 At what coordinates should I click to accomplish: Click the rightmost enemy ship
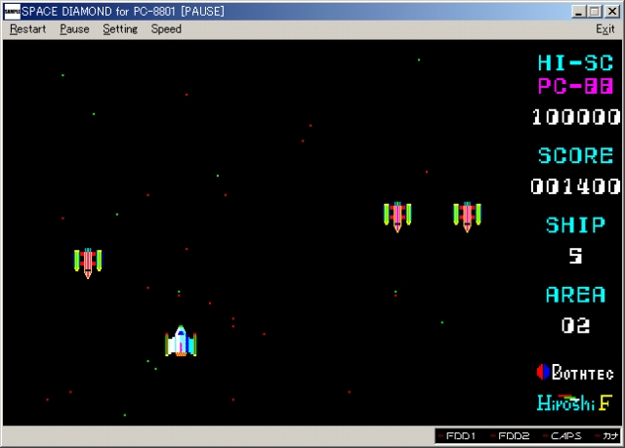[x=467, y=216]
